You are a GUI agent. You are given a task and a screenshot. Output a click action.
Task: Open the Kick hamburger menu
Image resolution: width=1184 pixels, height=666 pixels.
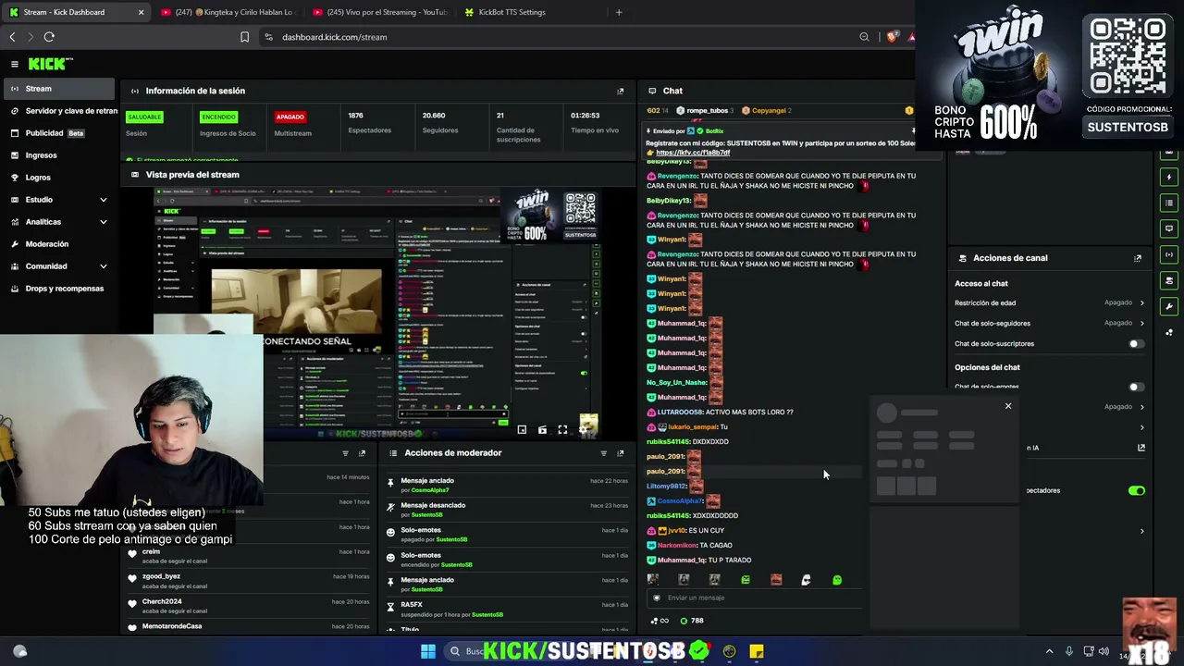click(15, 64)
